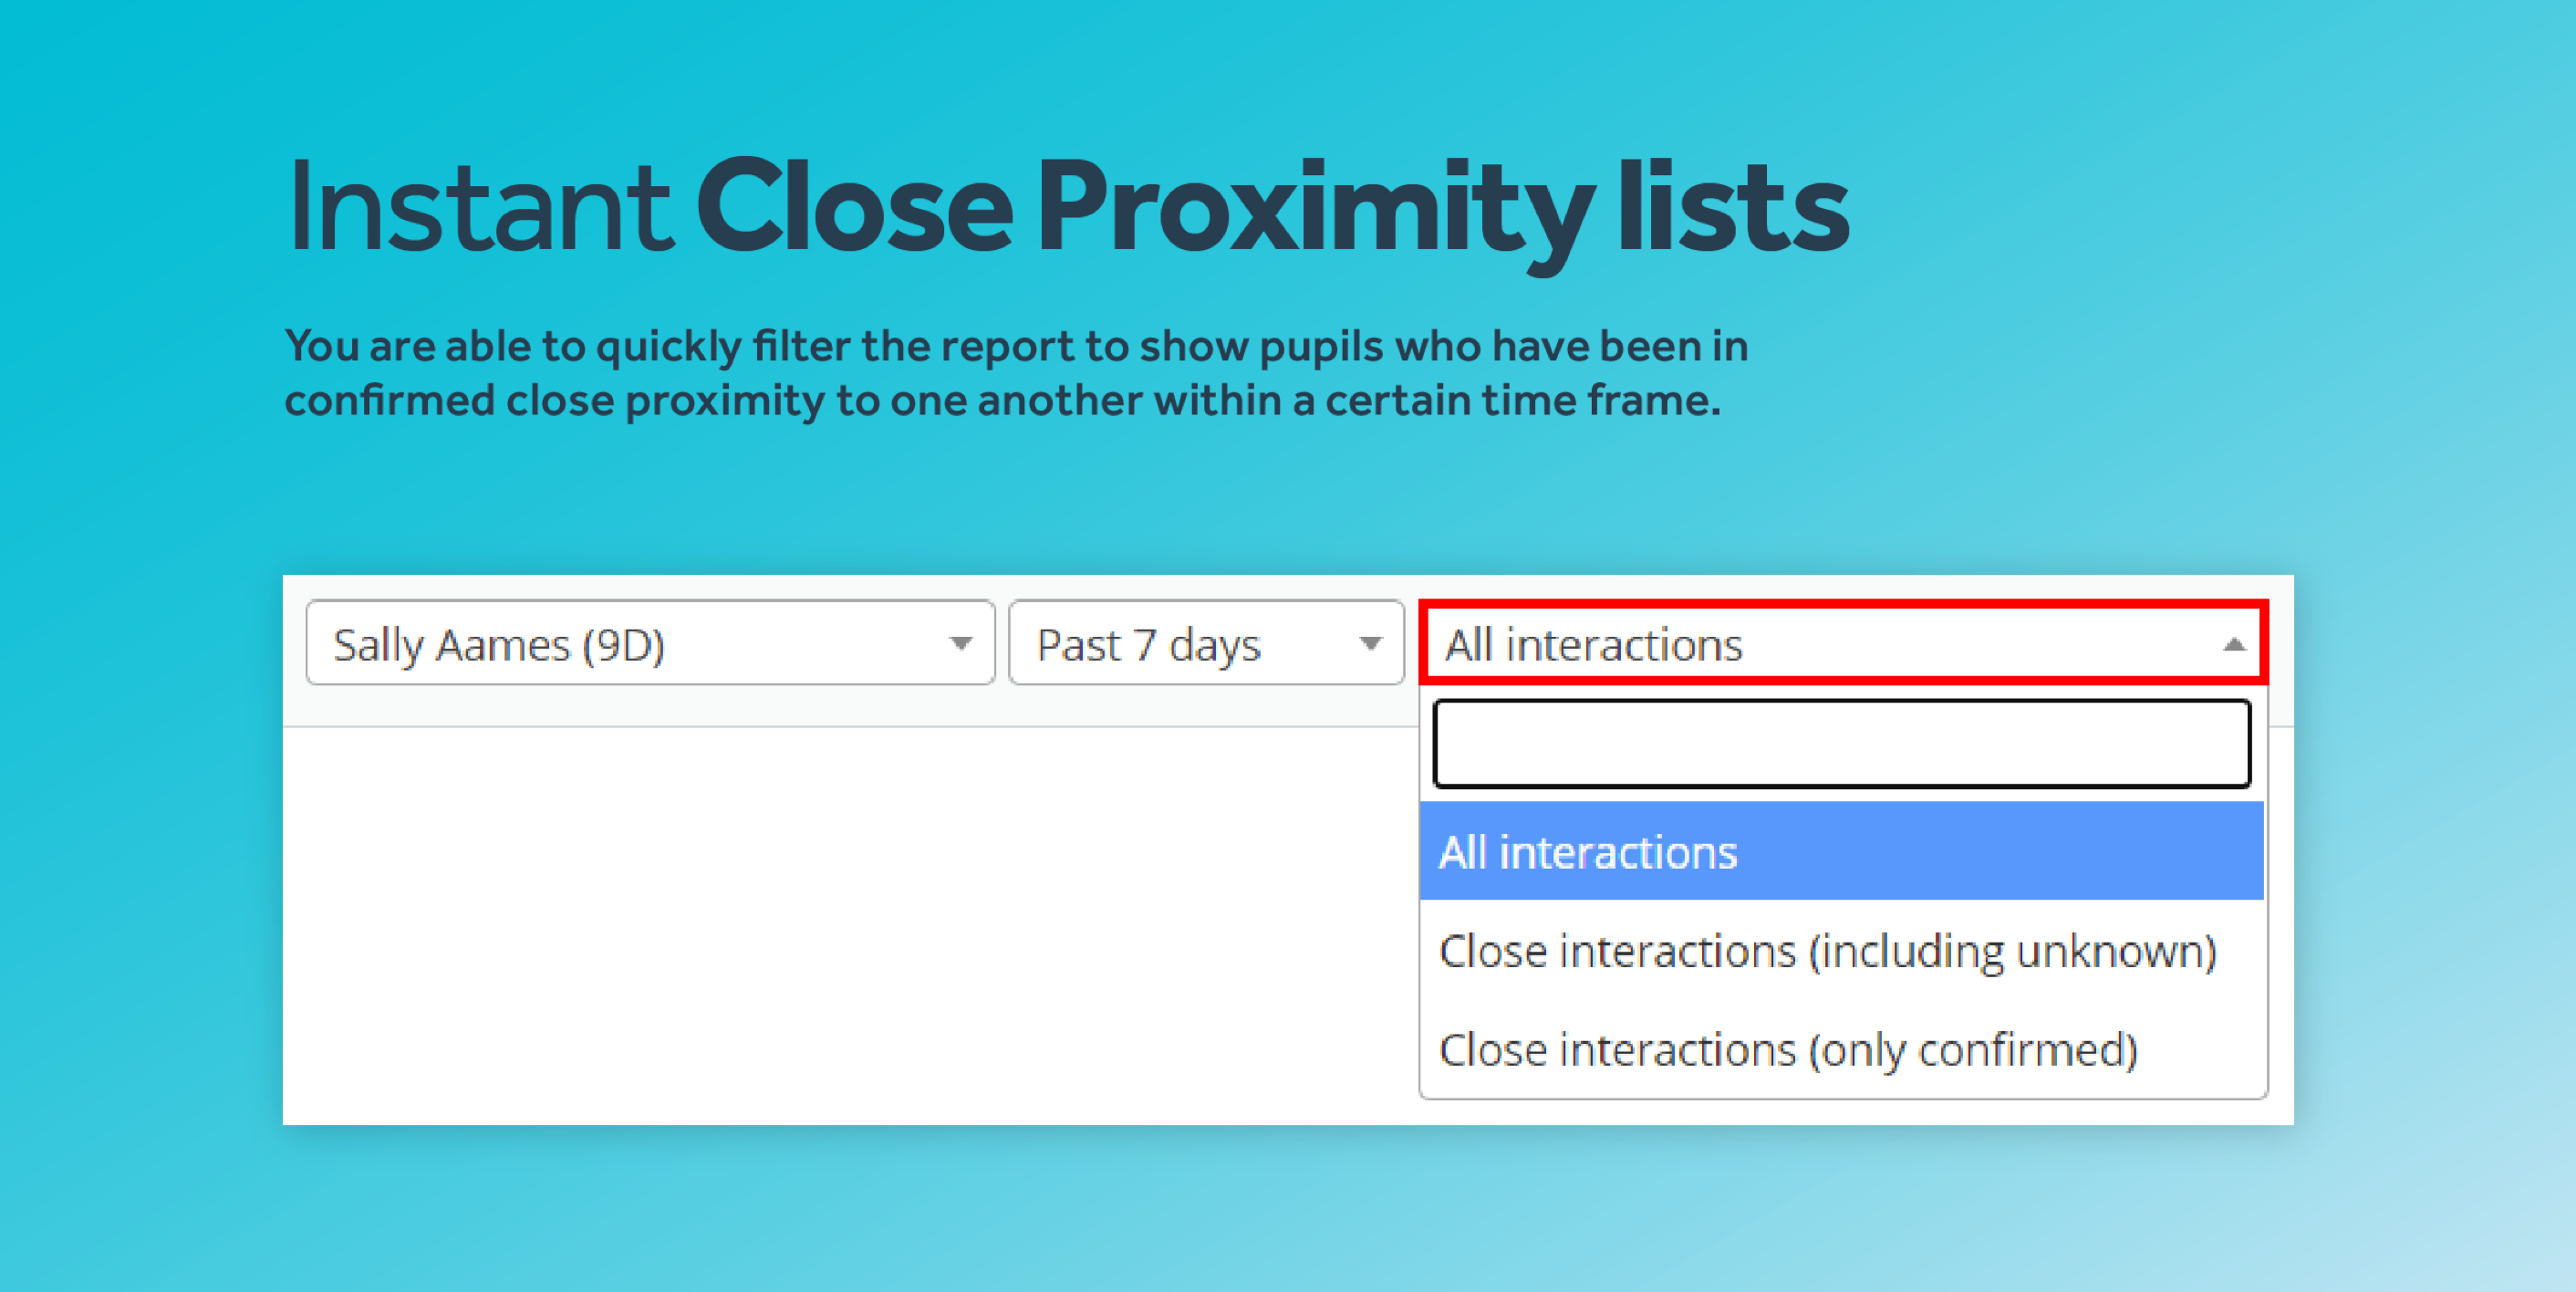Focus the dropdown search input box
Image resolution: width=2576 pixels, height=1292 pixels.
1841,743
